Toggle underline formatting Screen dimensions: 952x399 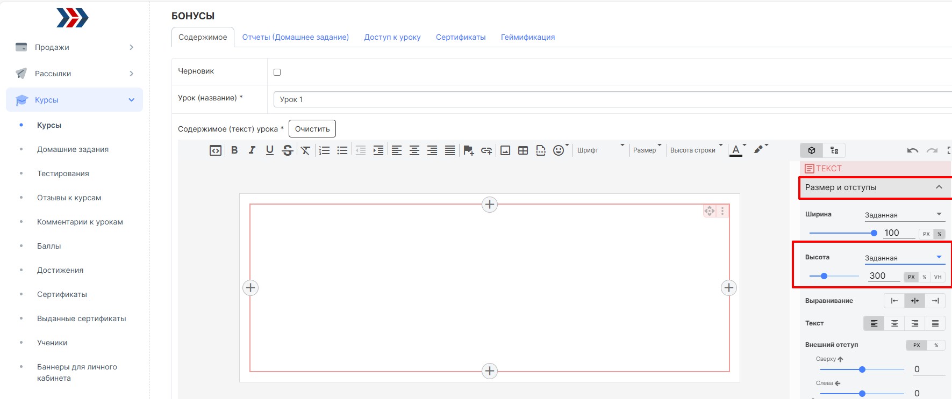coord(270,150)
